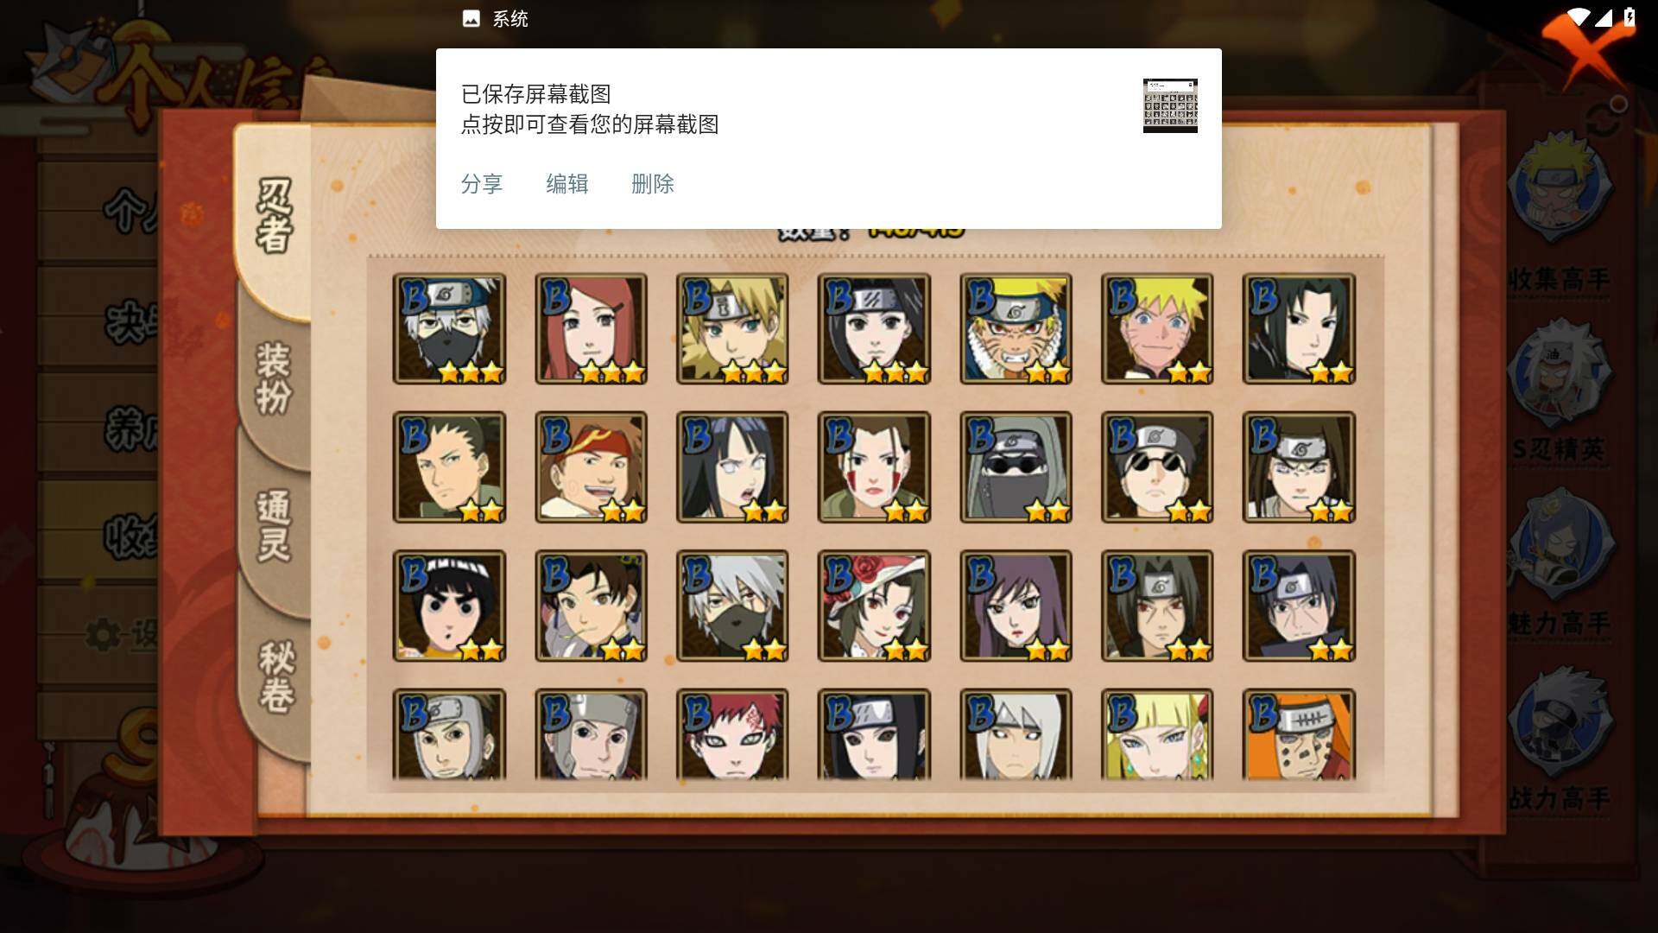Select the masked Kakashi ninja portrait in the first row
1658x933 pixels.
click(x=449, y=328)
